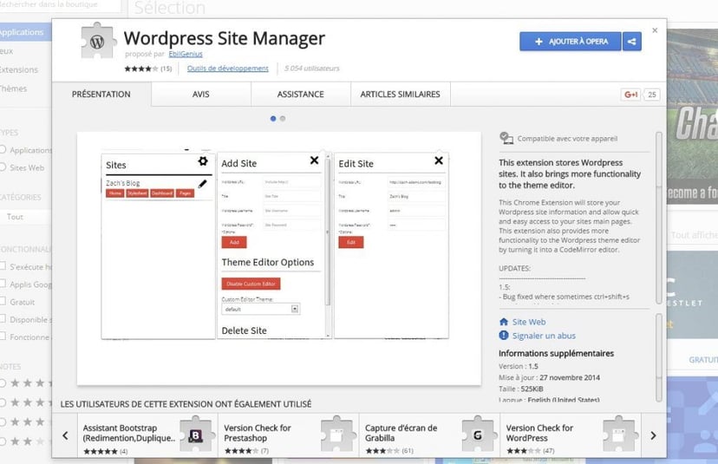Open Outils de développement category link
Screen dimensions: 718x464
[227, 69]
